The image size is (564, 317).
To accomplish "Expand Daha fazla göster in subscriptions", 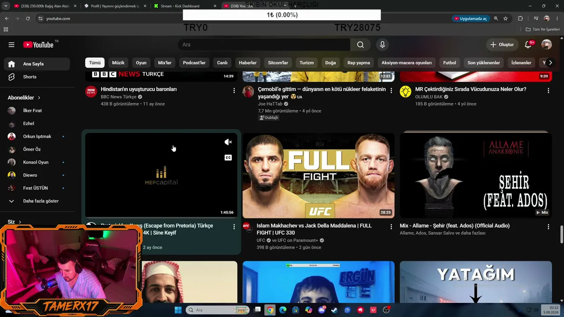I will [x=37, y=201].
